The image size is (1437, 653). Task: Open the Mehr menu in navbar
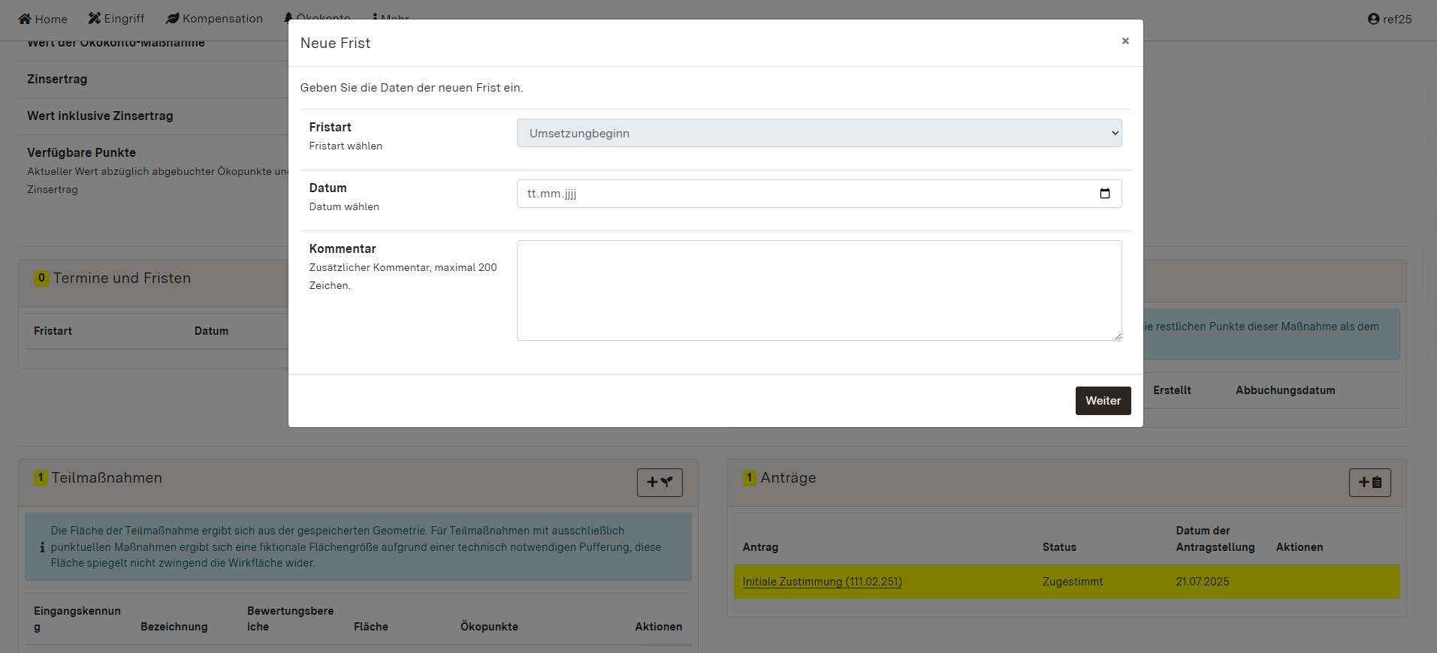click(x=391, y=17)
